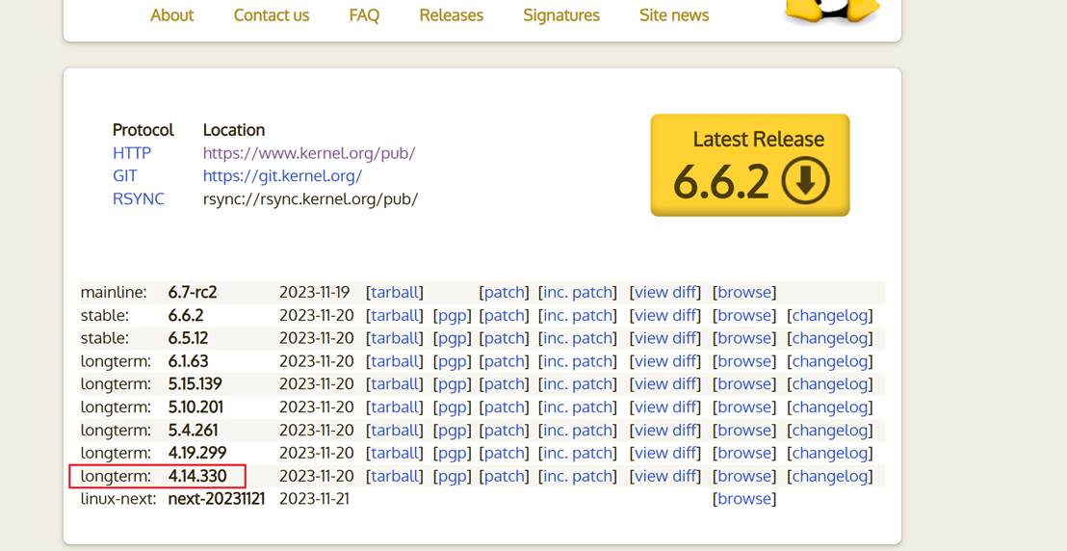Open inc. patch for longterm 6.1.63

click(x=577, y=361)
